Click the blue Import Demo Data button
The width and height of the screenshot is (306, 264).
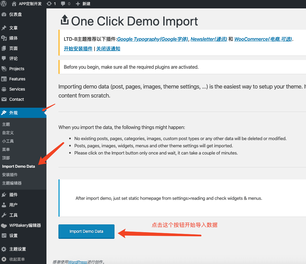click(x=86, y=231)
